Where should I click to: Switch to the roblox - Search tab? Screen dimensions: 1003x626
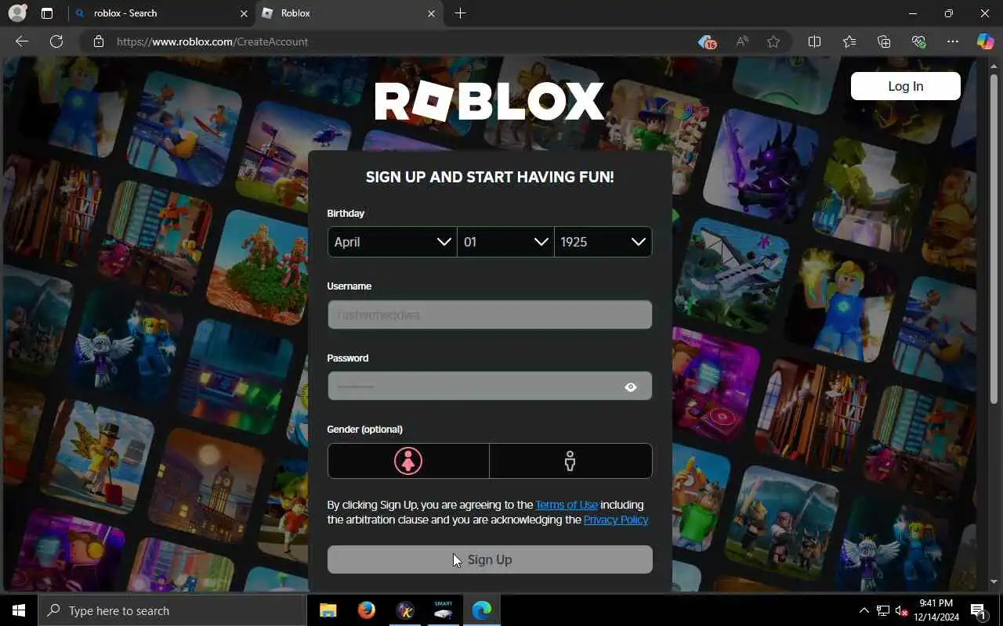[161, 13]
